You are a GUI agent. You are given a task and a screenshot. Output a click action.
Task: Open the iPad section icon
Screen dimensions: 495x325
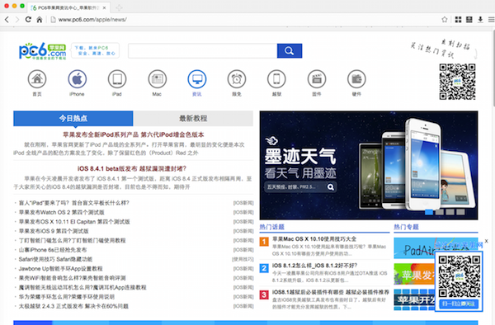coord(117,79)
